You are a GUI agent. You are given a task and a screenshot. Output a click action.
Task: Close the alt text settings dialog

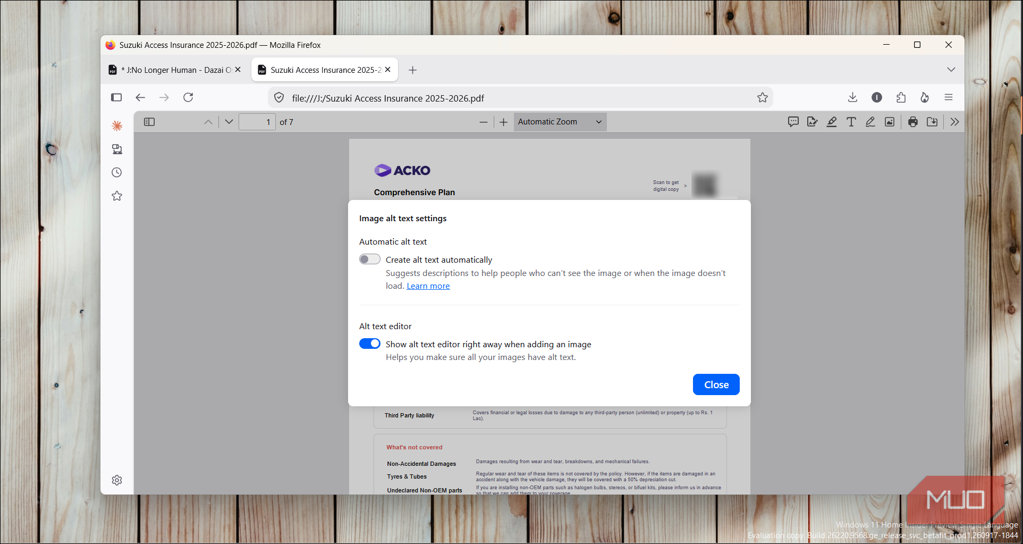[x=716, y=384]
